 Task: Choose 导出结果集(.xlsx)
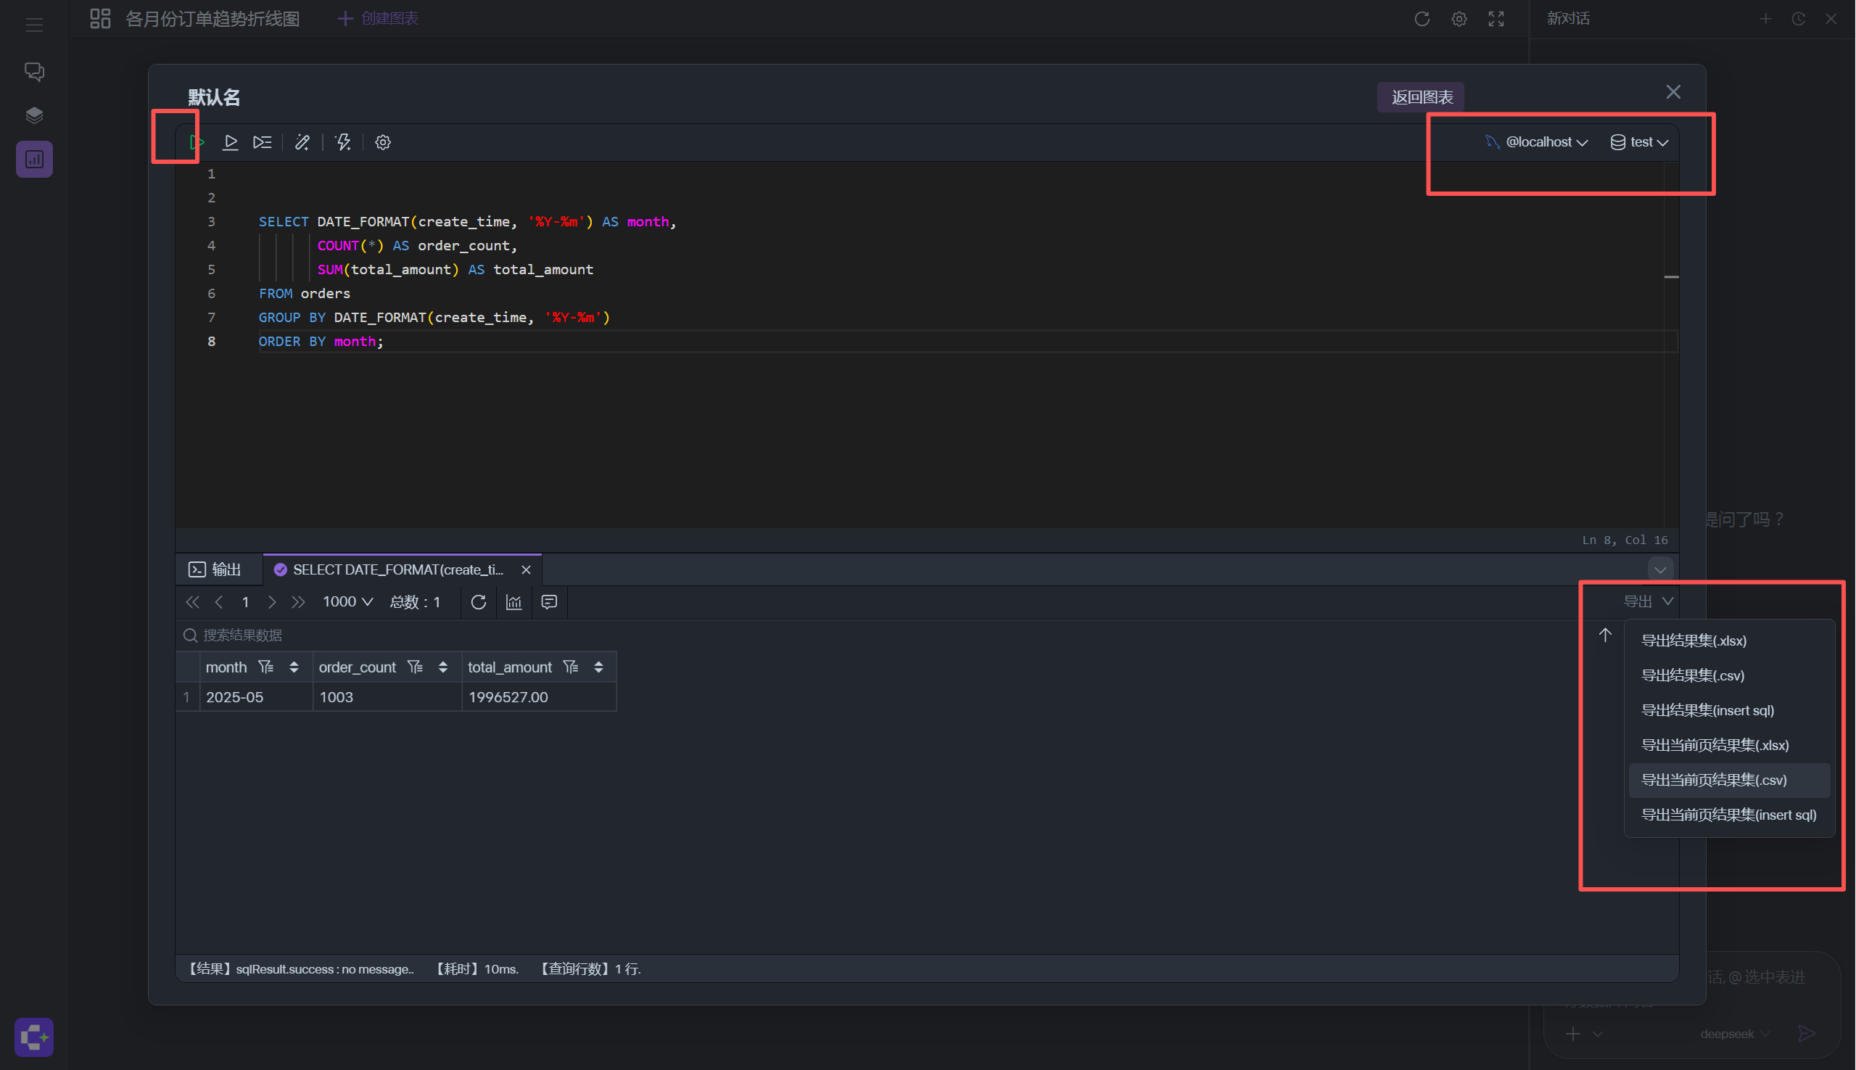(x=1730, y=640)
